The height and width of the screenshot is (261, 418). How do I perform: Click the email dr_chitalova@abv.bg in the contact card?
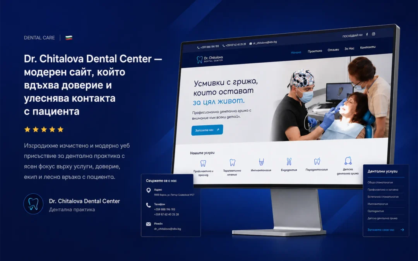click(x=168, y=229)
